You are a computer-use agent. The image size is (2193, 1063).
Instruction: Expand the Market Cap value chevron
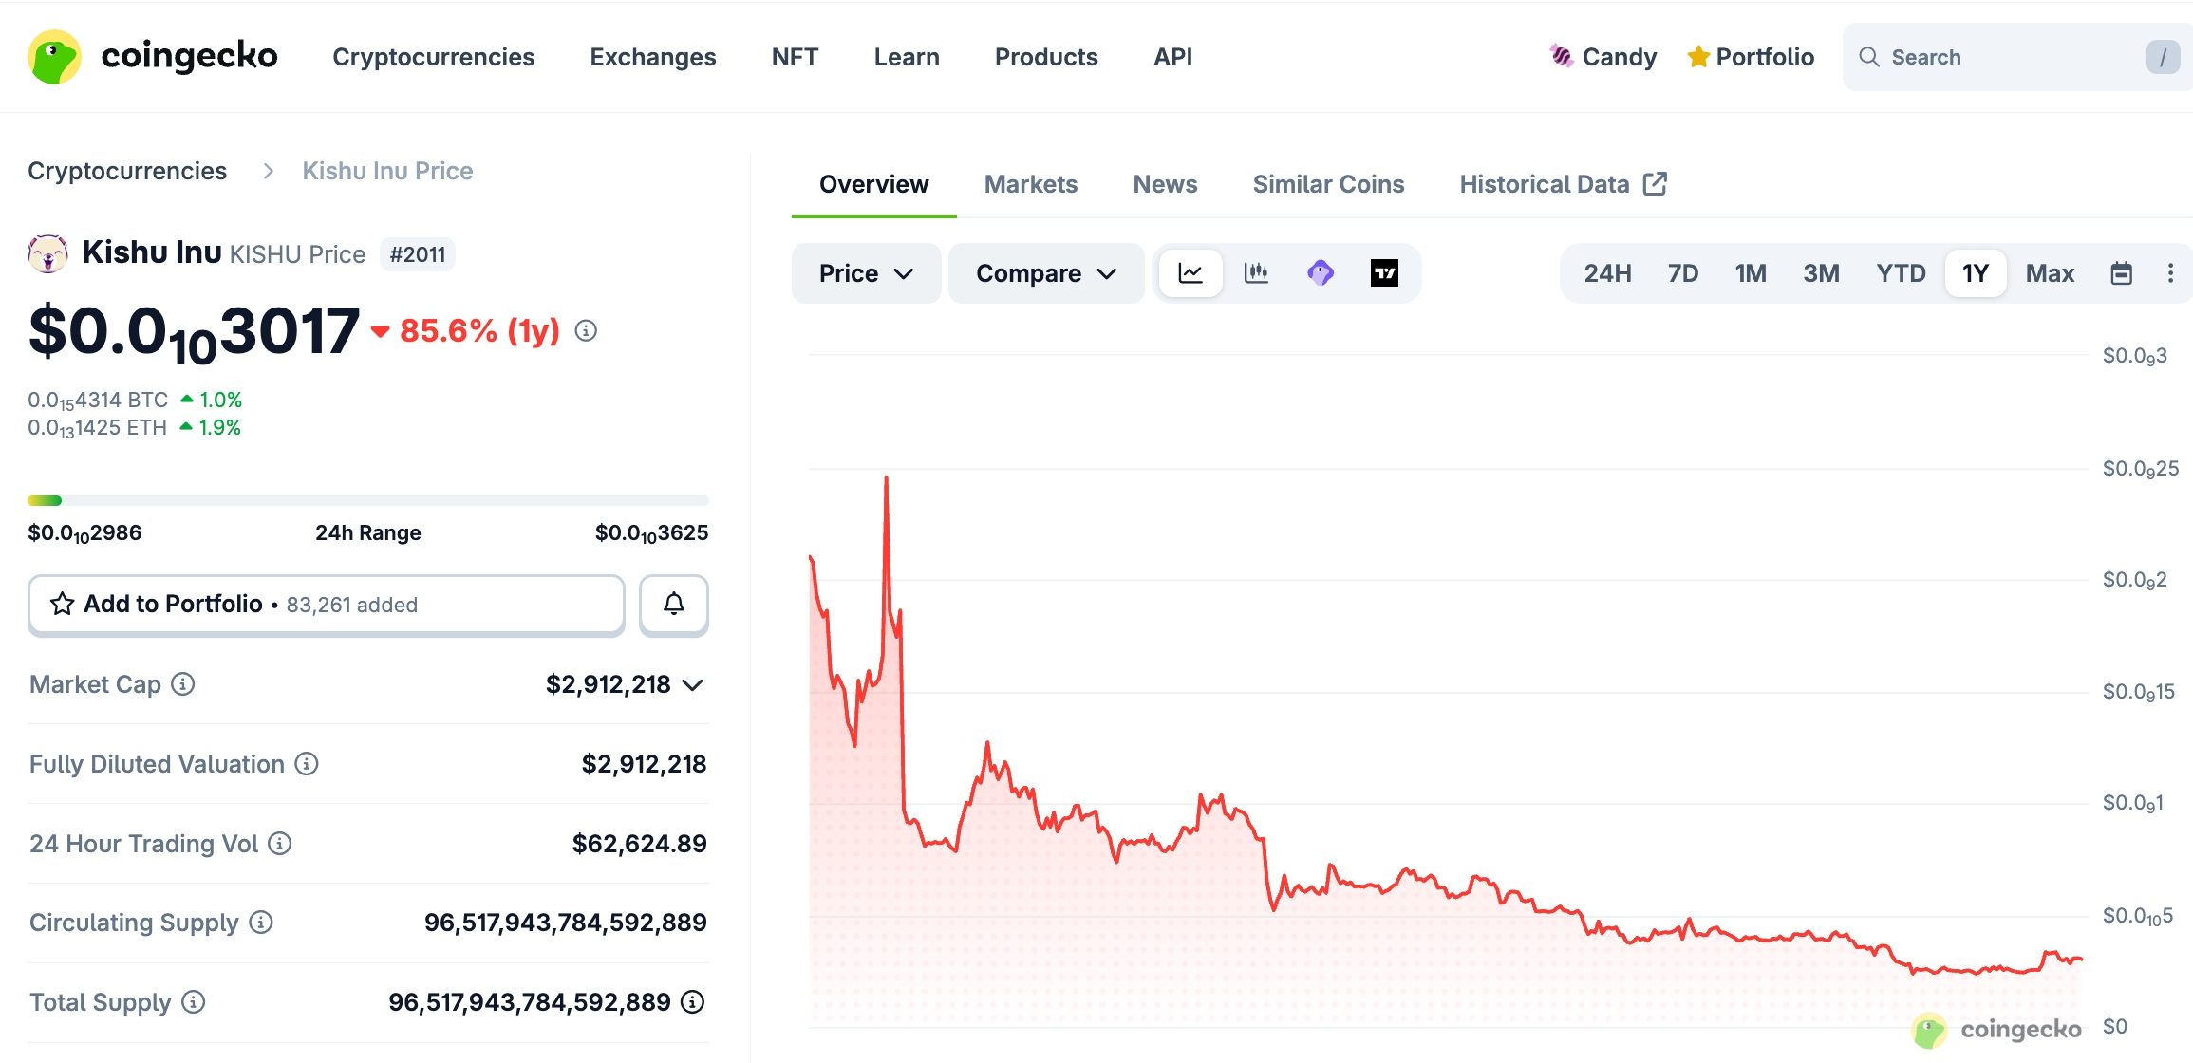693,684
